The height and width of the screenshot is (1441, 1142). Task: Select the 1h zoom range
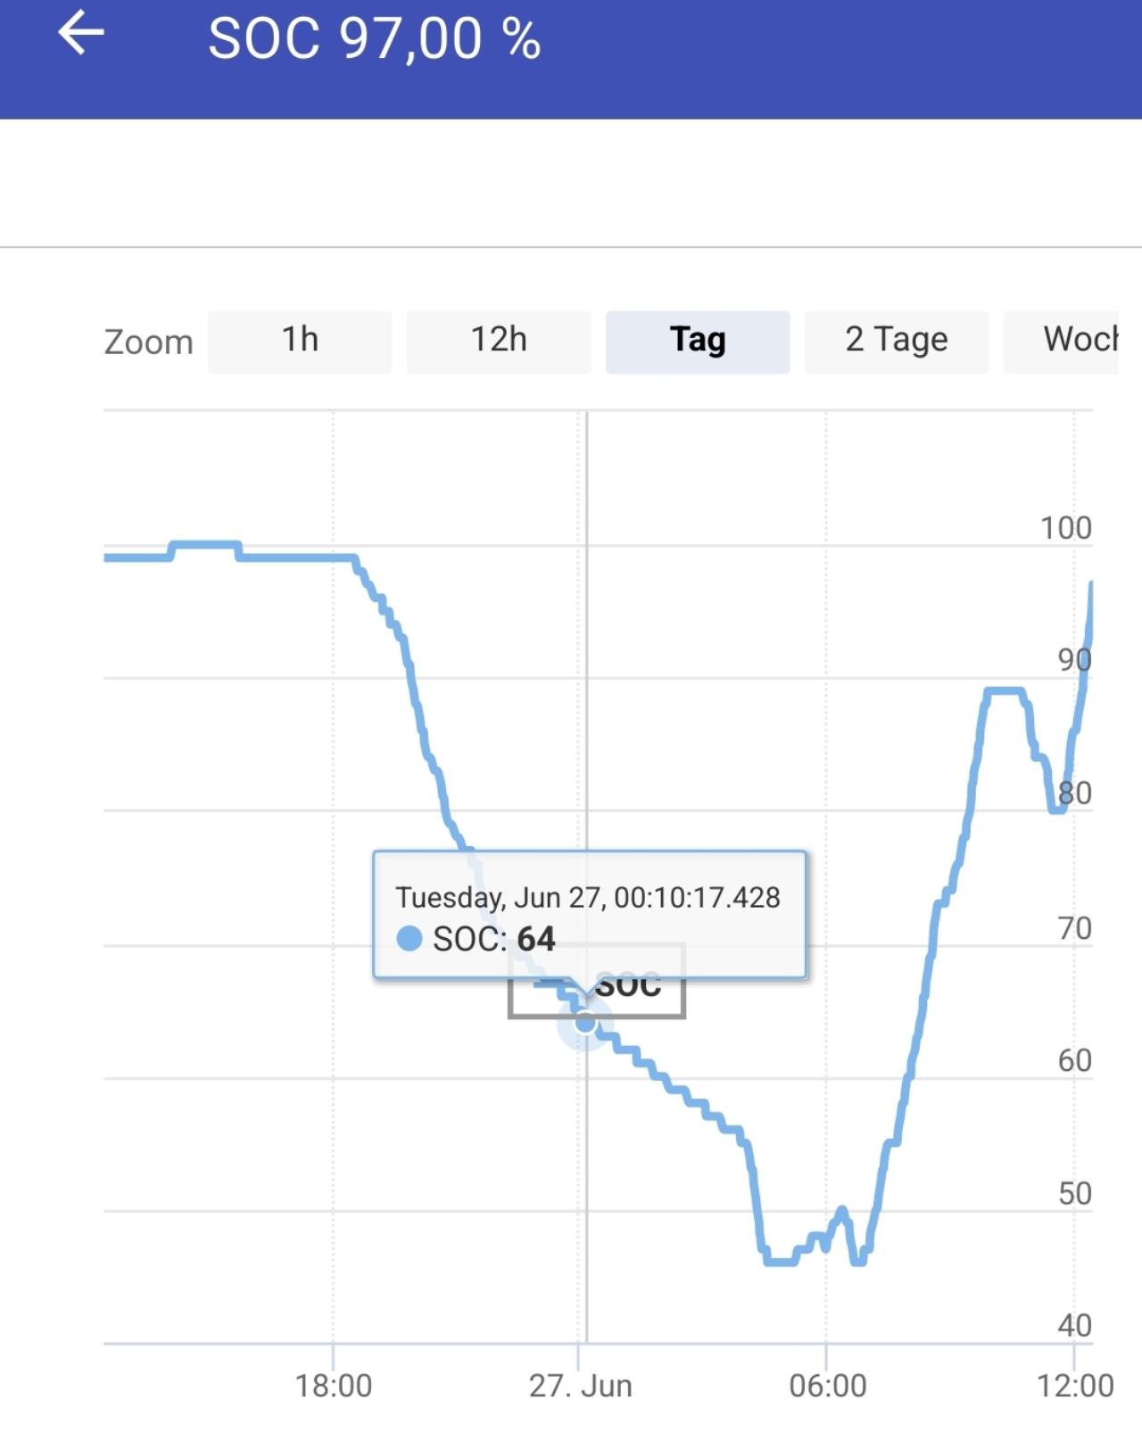300,342
